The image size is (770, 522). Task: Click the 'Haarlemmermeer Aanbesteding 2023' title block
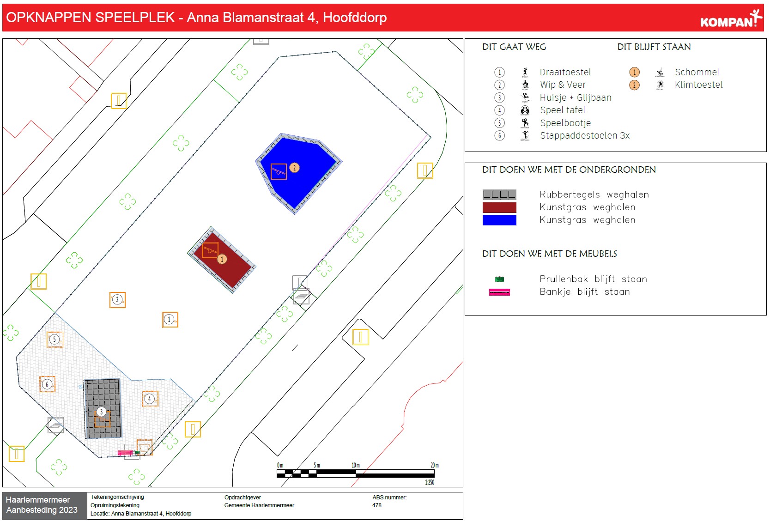(42, 505)
